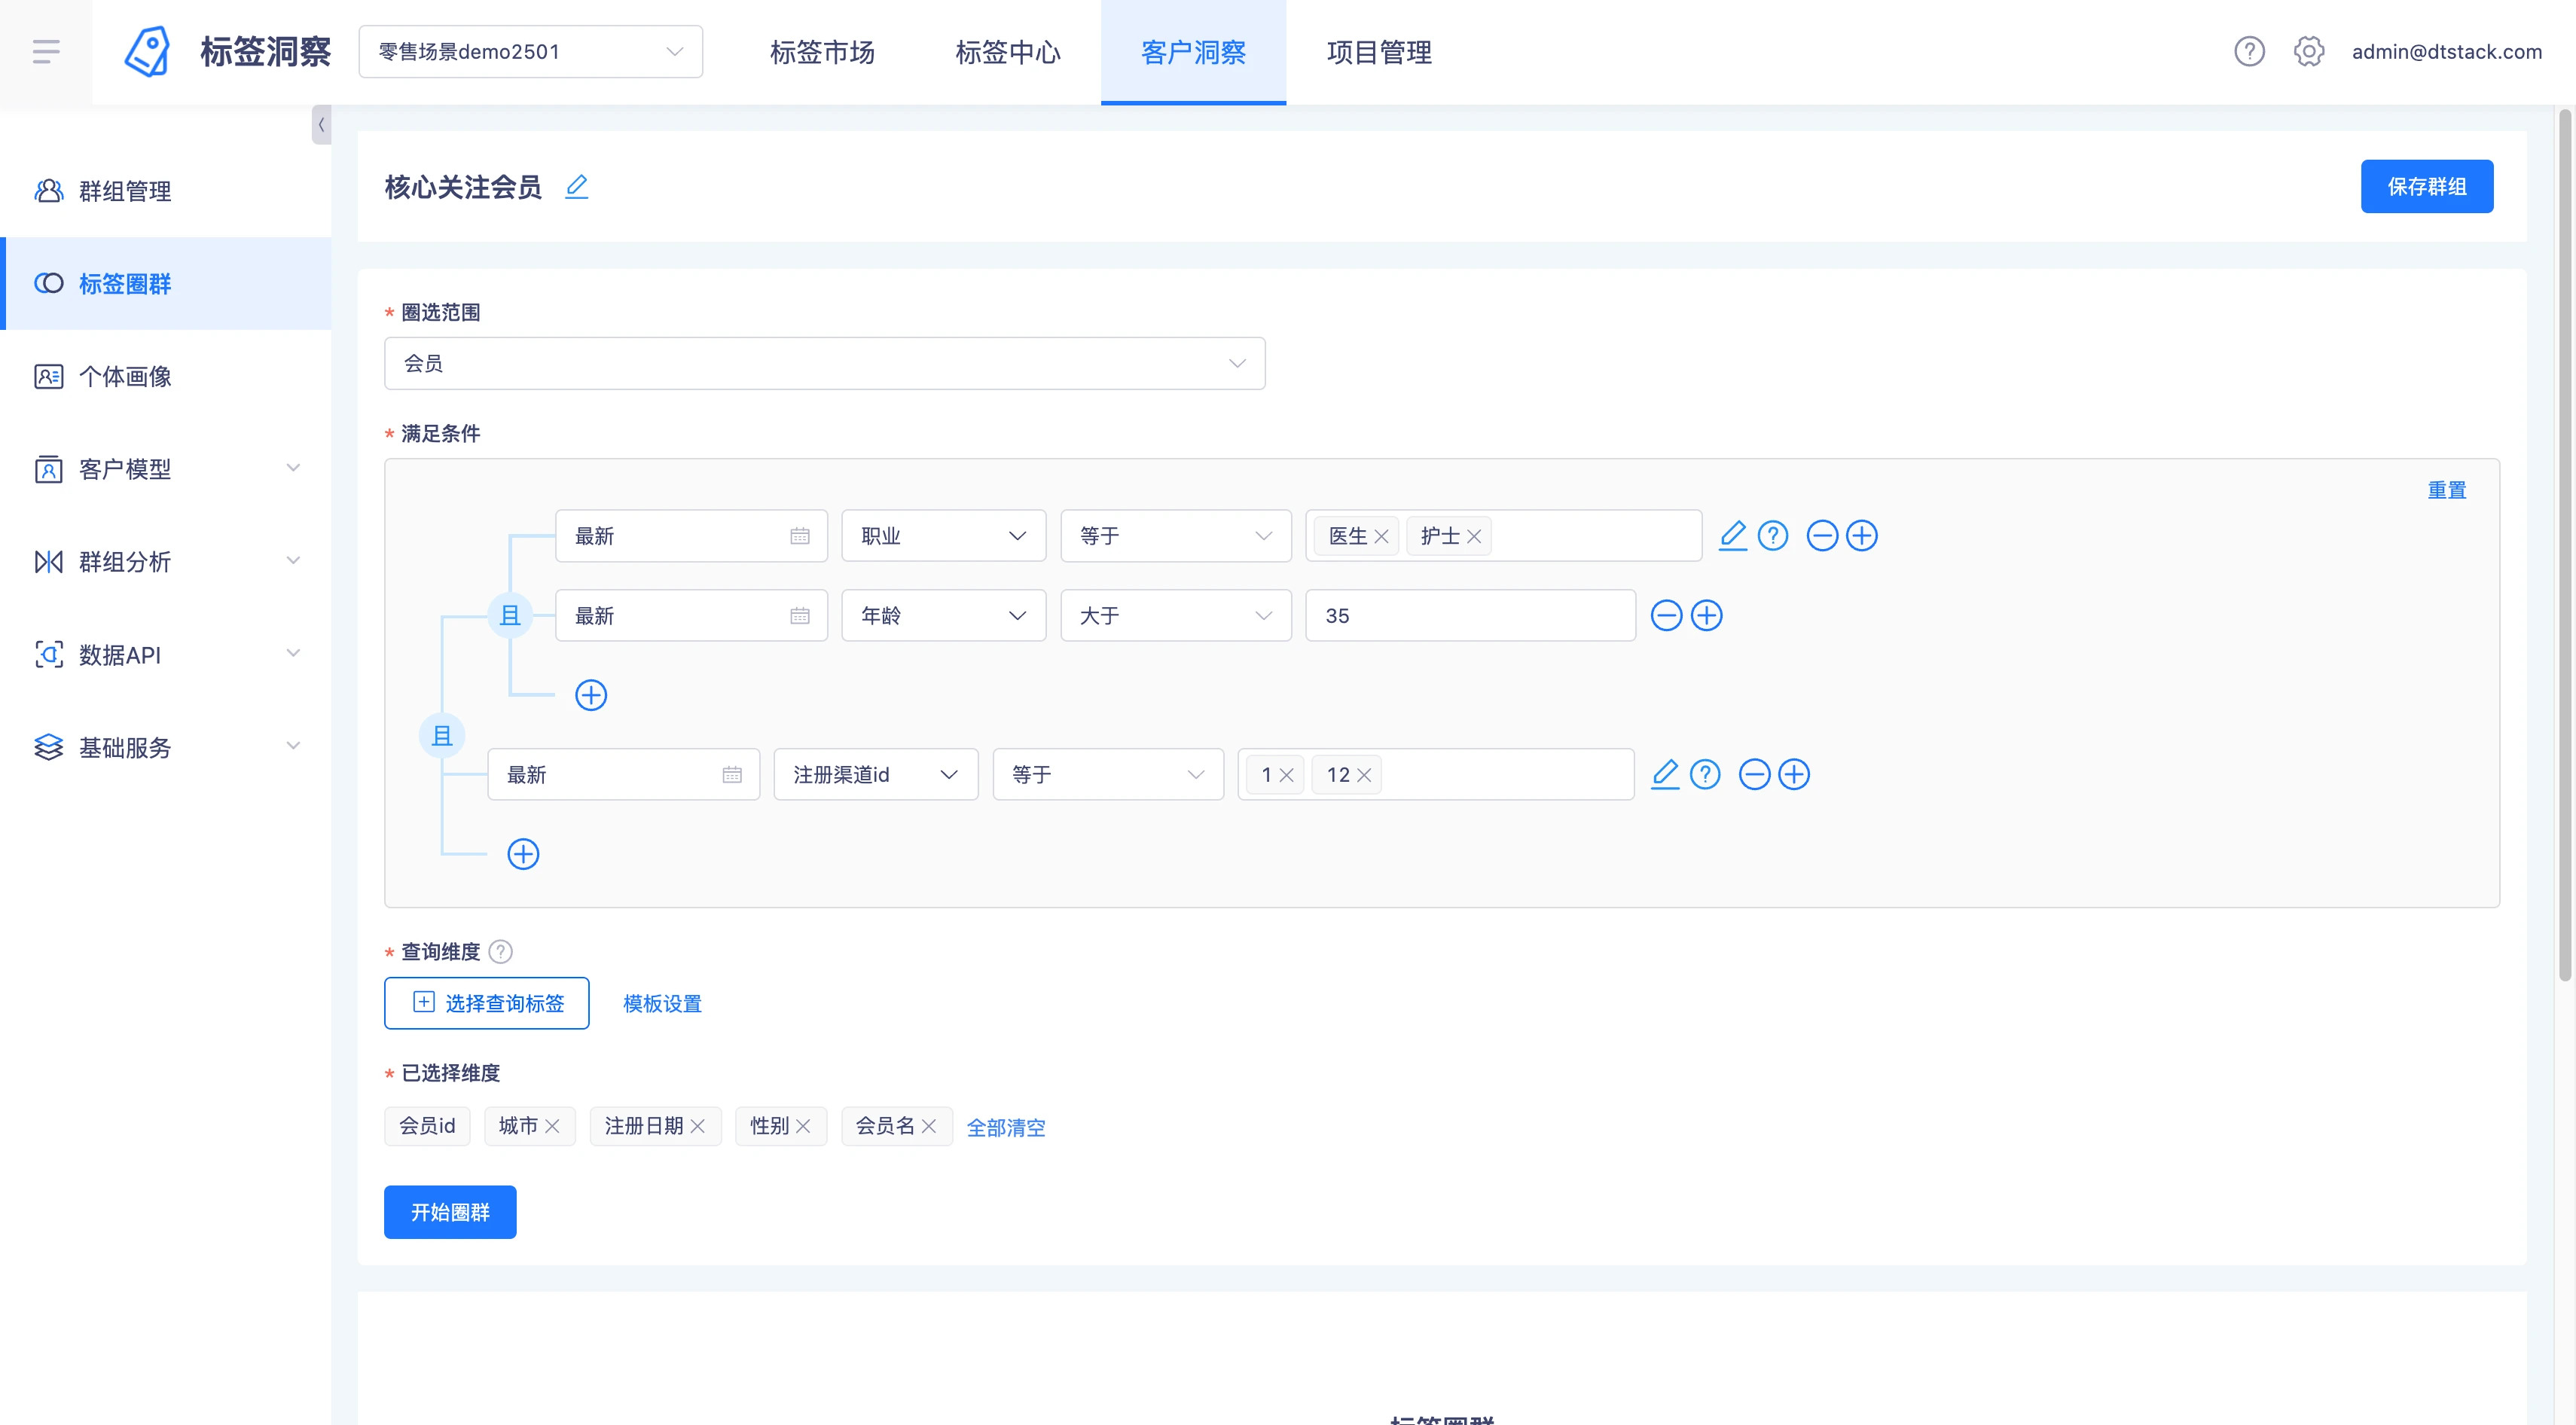Open the 最新 date picker in the 职业 row
The image size is (2576, 1425).
click(x=691, y=535)
